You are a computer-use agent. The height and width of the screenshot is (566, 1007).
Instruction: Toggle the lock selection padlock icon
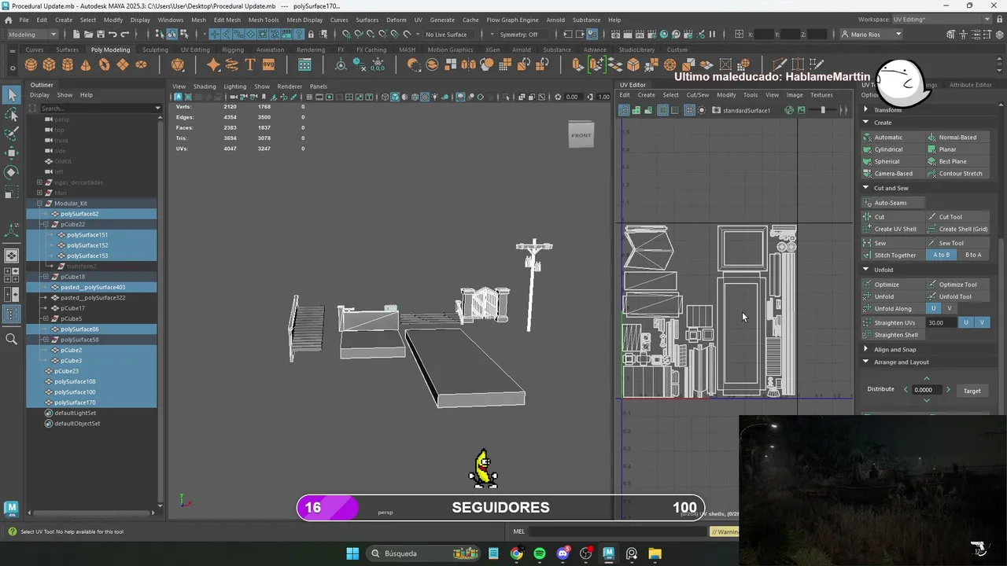point(311,34)
